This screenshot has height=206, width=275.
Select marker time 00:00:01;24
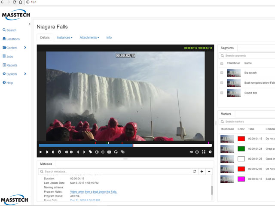(255, 149)
